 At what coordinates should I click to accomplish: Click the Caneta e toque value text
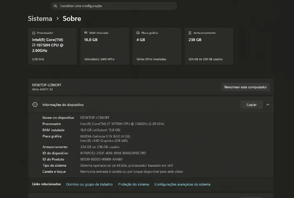[x=132, y=172]
